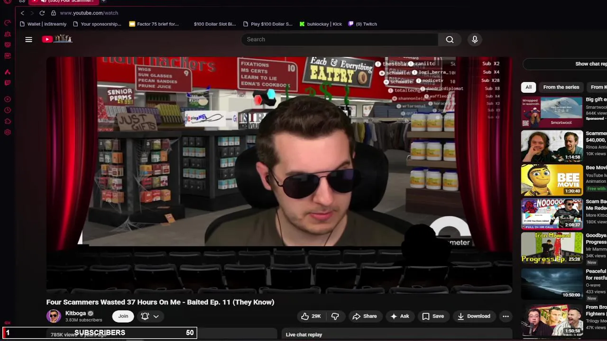The height and width of the screenshot is (341, 607).
Task: Save the video to a playlist
Action: 433,316
